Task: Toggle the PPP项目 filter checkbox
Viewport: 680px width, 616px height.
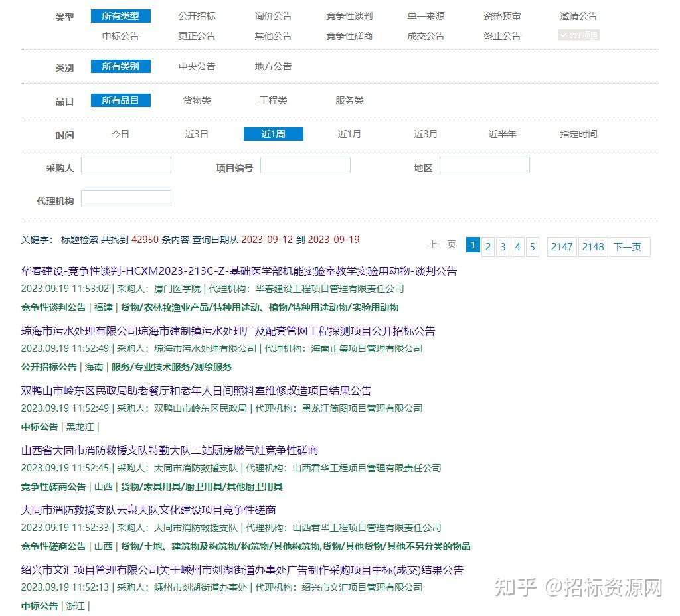Action: (x=578, y=36)
